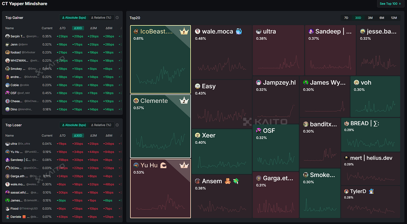Open Sandeep tile sparkline chart

pos(330,63)
